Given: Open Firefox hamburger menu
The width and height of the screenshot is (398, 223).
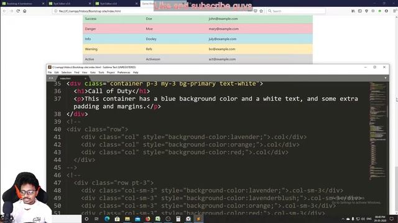Looking at the screenshot, I should [395, 11].
